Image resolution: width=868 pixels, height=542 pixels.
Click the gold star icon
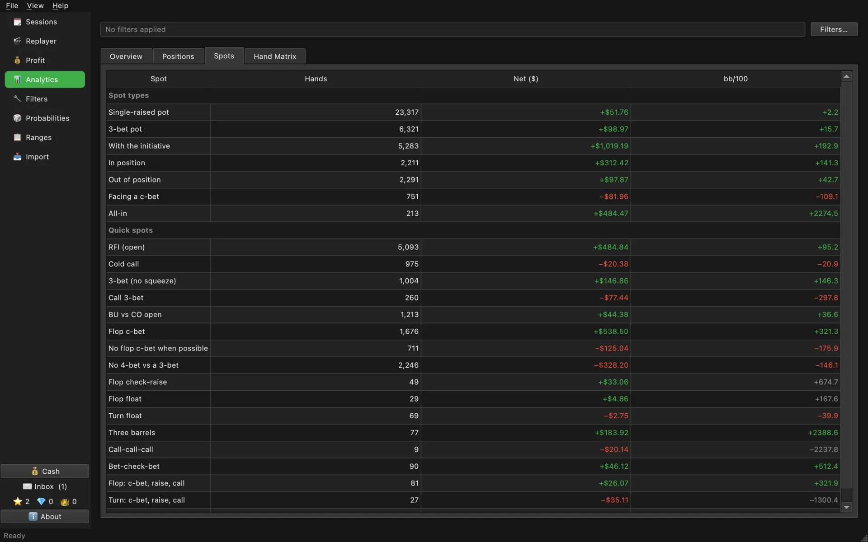click(x=18, y=501)
